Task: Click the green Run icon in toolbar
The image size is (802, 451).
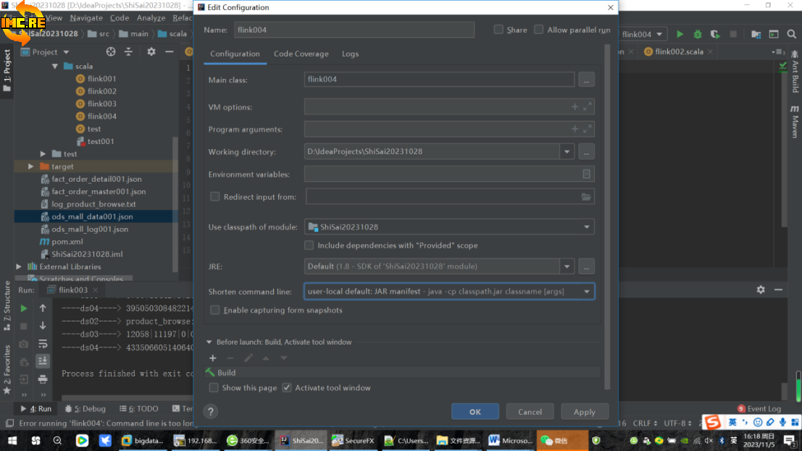Action: point(680,34)
